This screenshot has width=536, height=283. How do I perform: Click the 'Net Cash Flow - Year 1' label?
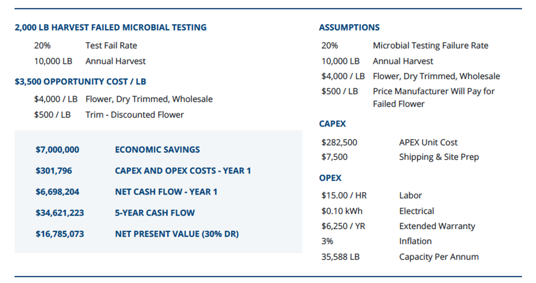[x=166, y=192]
